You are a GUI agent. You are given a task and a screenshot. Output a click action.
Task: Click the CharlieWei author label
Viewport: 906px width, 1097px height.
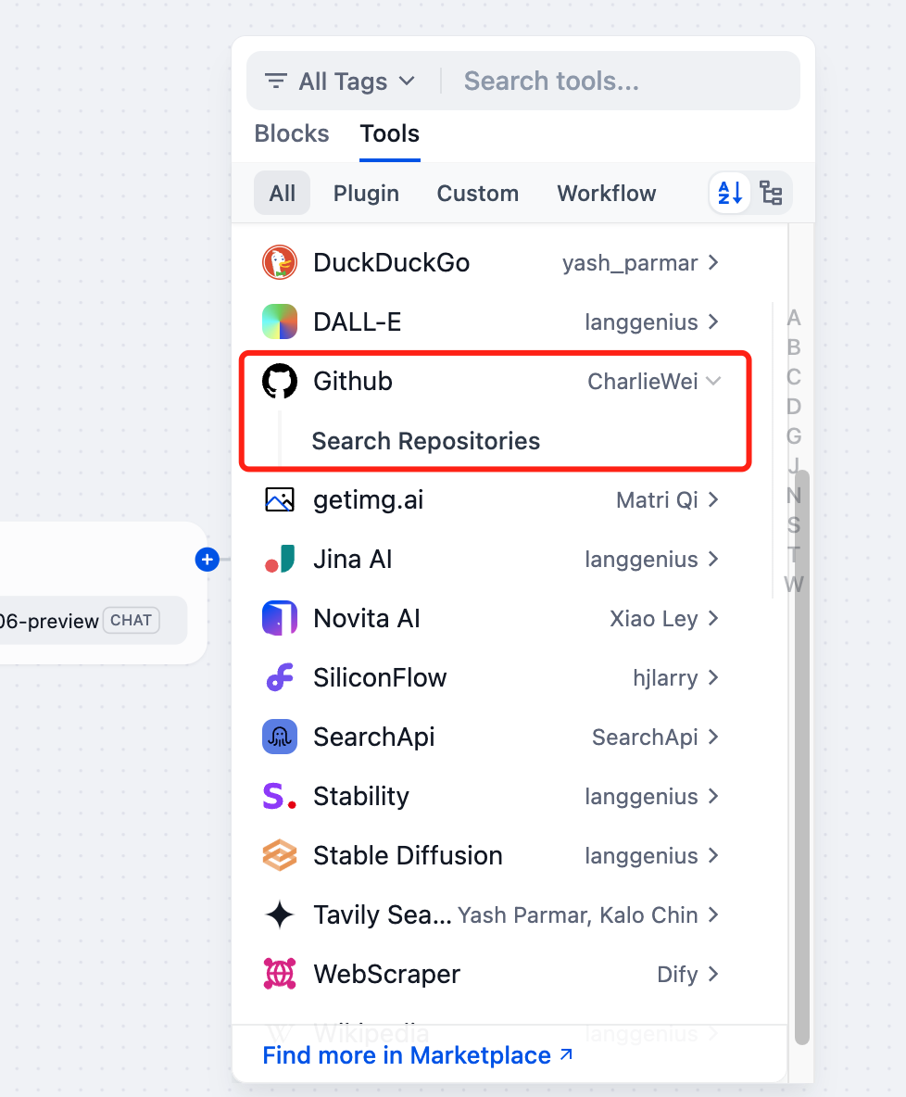click(x=642, y=382)
